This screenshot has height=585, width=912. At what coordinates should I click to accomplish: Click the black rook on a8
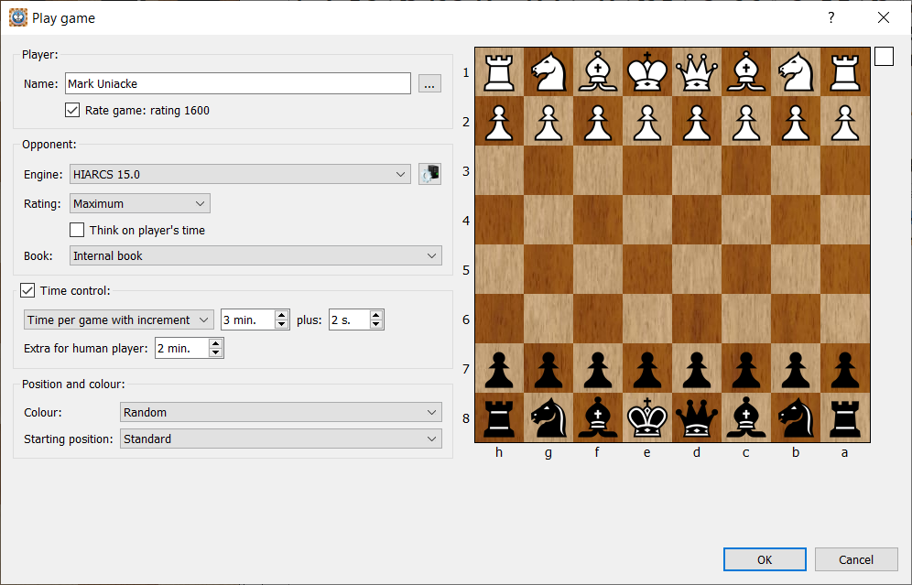845,417
